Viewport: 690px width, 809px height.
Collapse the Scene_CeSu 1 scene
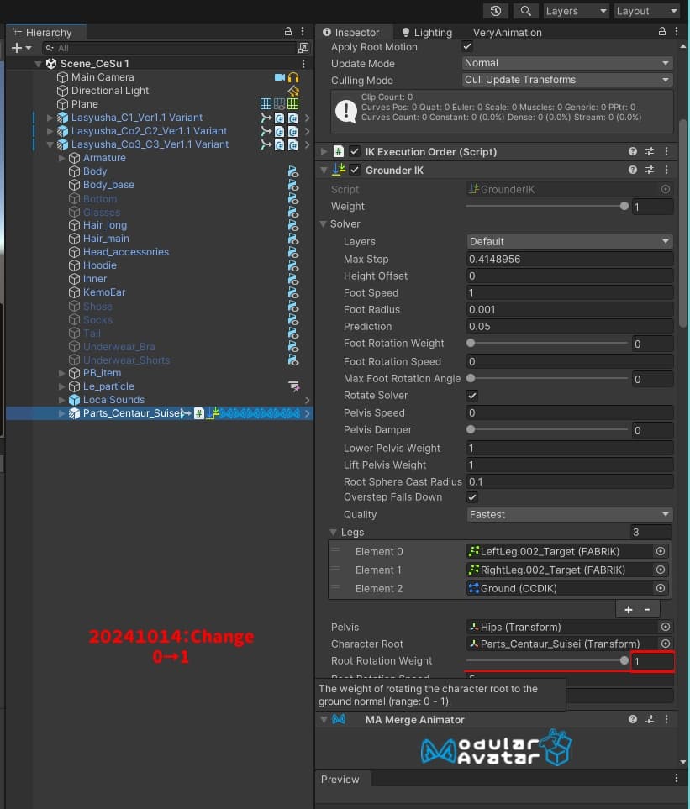(38, 64)
